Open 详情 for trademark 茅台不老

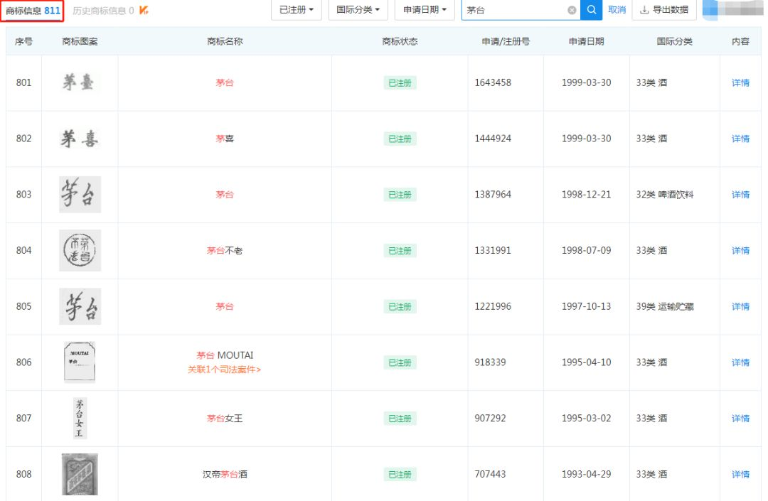(x=740, y=251)
